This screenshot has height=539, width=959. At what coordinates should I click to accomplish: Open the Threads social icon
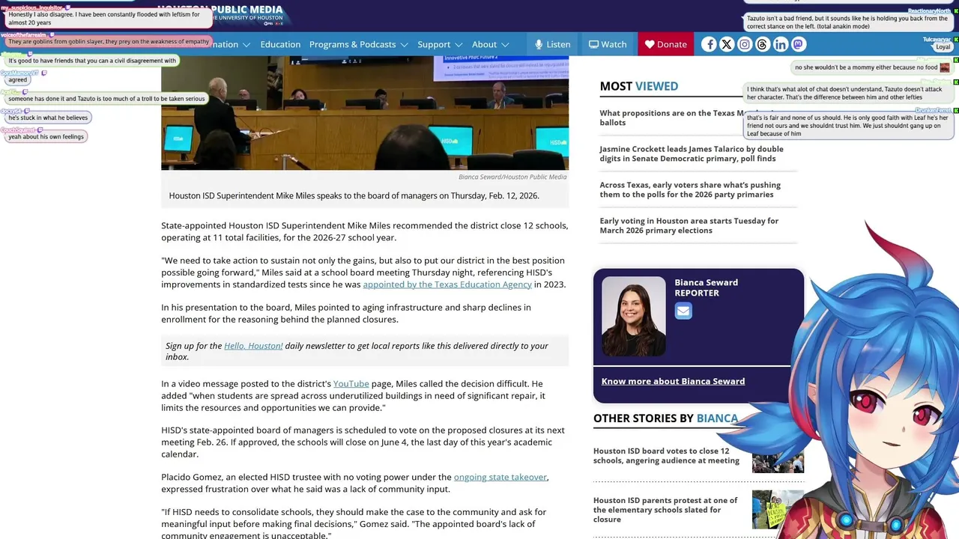coord(763,44)
